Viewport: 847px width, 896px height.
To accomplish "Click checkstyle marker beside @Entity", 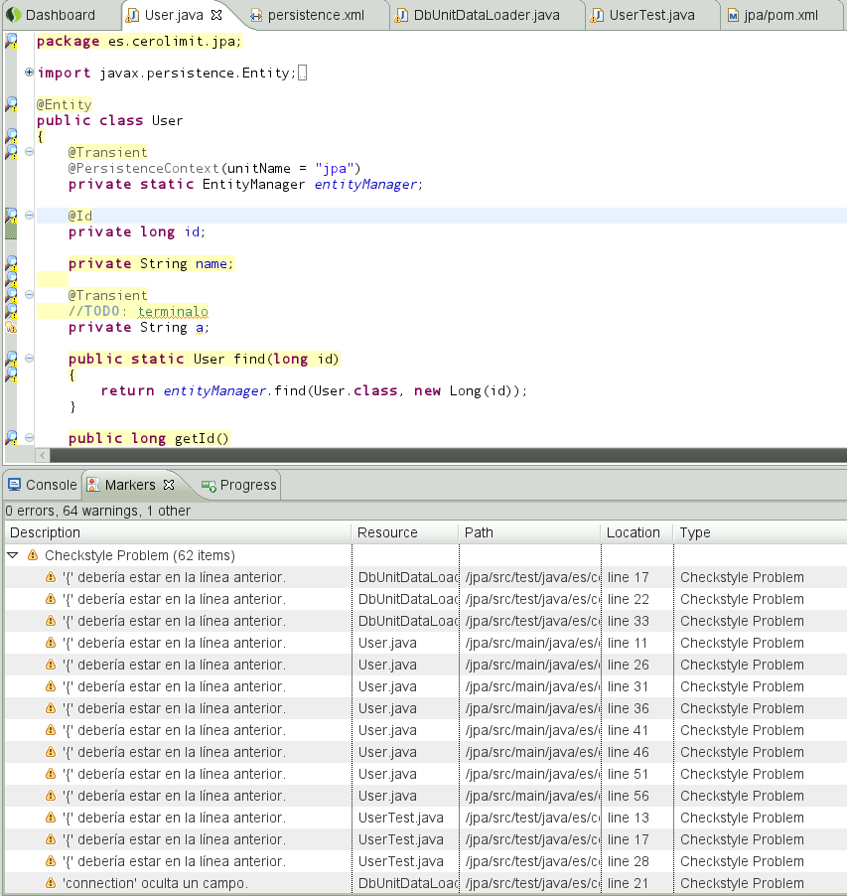I will click(11, 104).
